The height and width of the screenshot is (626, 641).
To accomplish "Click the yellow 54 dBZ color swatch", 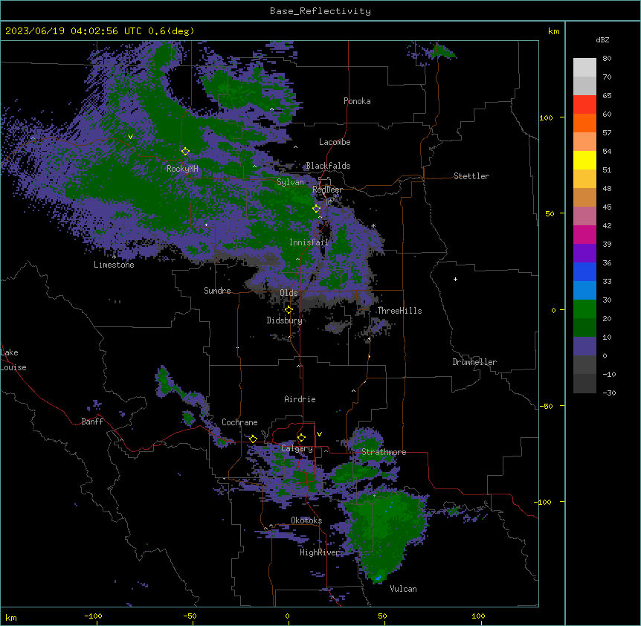I will click(x=584, y=160).
